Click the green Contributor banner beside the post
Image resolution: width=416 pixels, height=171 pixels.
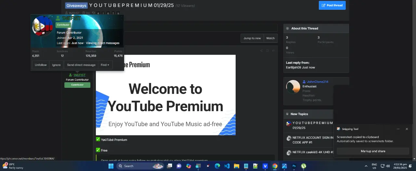pyautogui.click(x=77, y=85)
